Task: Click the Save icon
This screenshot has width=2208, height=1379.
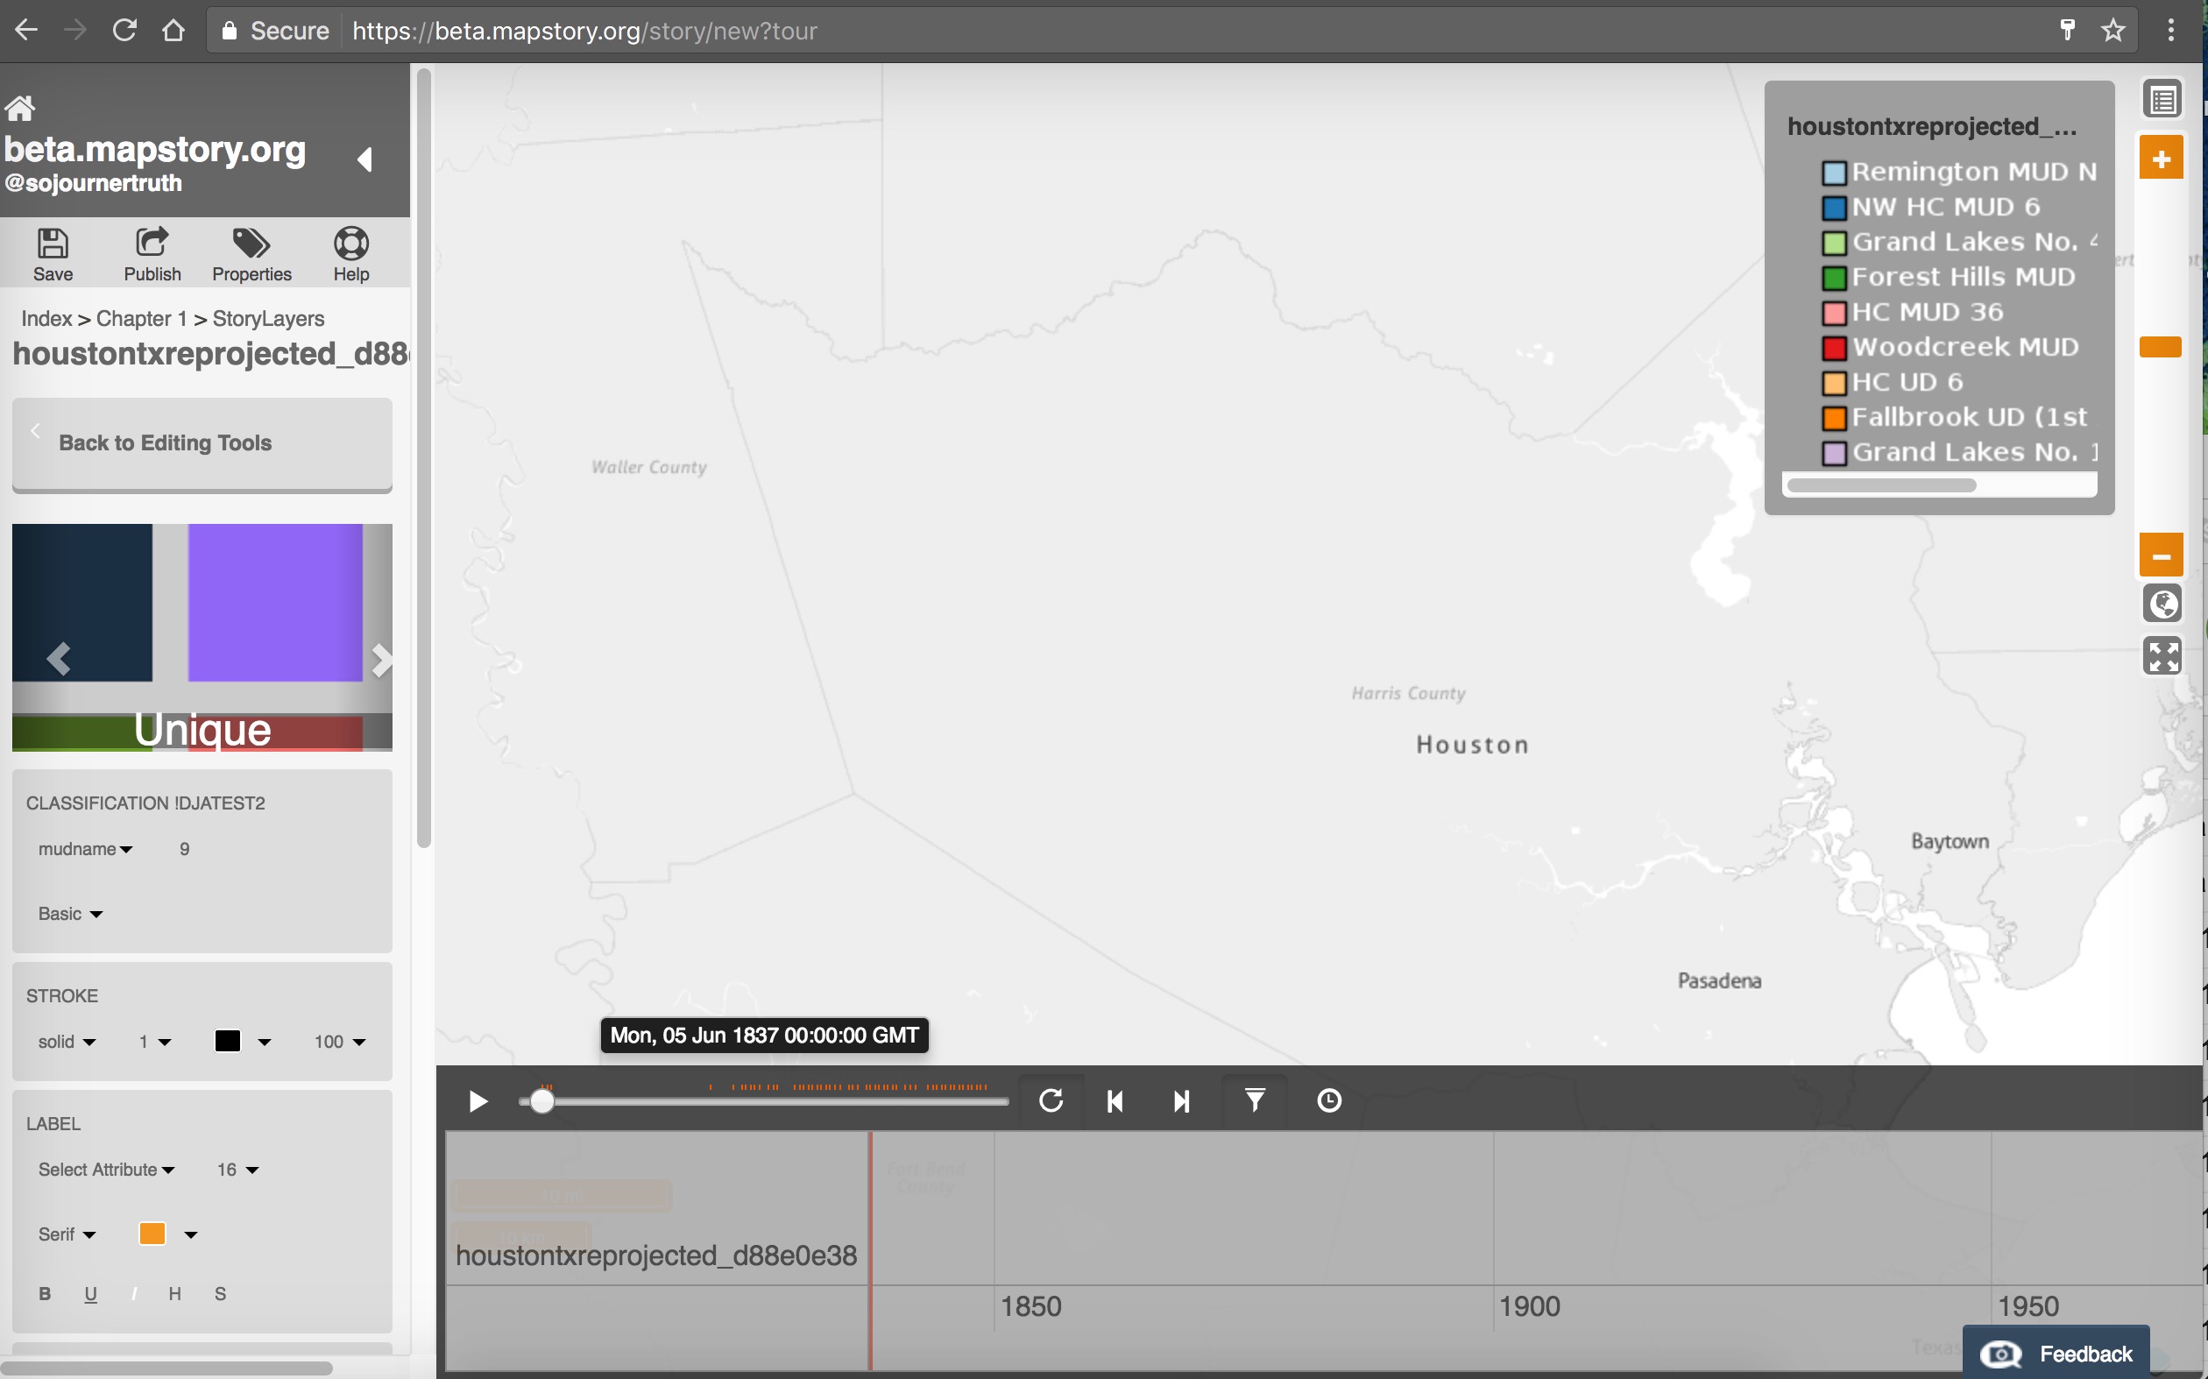Action: (x=52, y=252)
